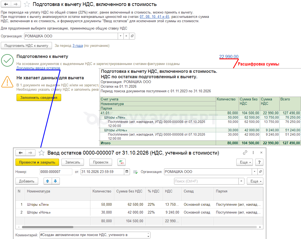Click 41.01 account row in report

click(x=200, y=113)
